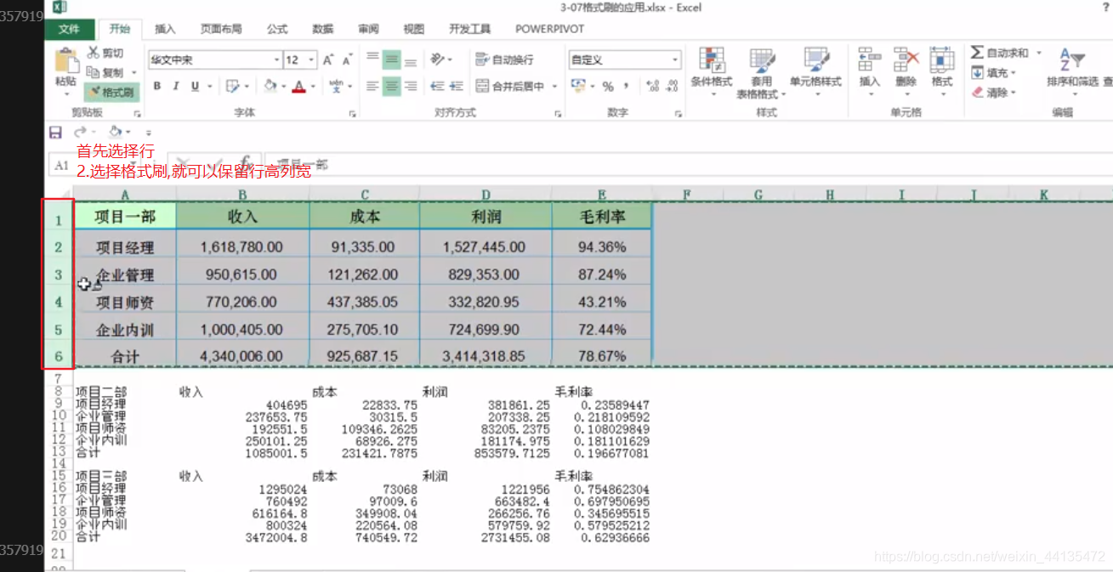Align text left
Screen dimensions: 1113x572
372,86
